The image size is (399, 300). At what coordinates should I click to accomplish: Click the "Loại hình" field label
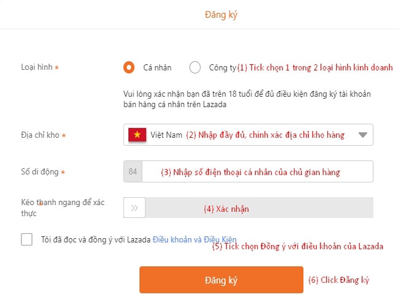coord(37,67)
